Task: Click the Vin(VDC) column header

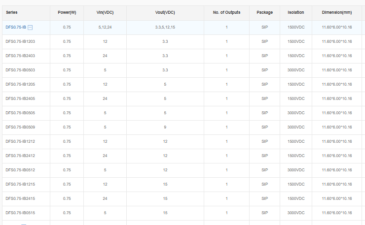Action: [105, 12]
